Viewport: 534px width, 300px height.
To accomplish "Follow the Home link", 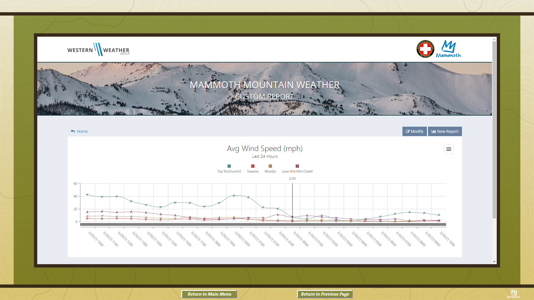I will [x=82, y=131].
